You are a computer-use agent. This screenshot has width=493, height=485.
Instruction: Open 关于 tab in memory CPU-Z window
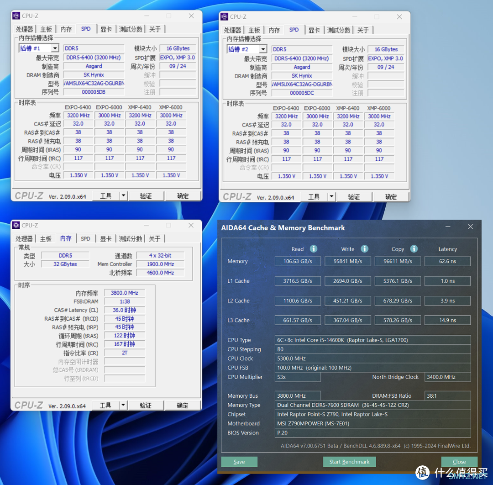pyautogui.click(x=154, y=239)
